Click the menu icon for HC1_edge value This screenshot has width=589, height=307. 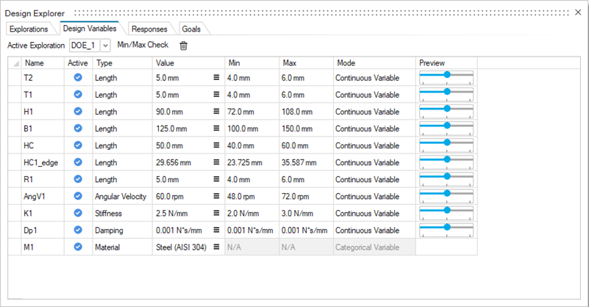tap(216, 163)
